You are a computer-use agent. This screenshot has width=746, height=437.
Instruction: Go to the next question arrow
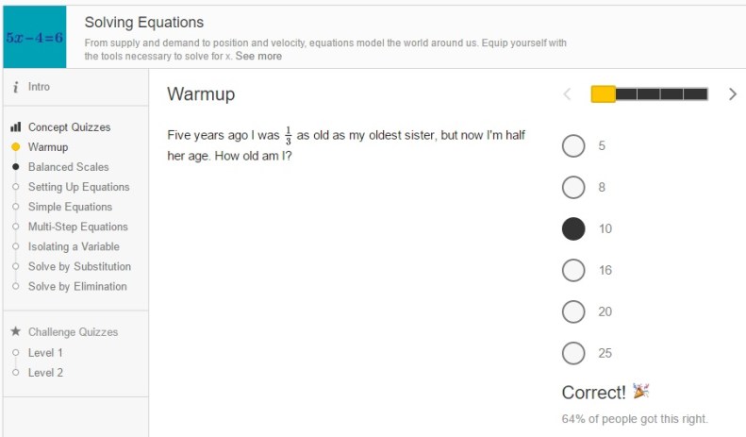[x=733, y=93]
